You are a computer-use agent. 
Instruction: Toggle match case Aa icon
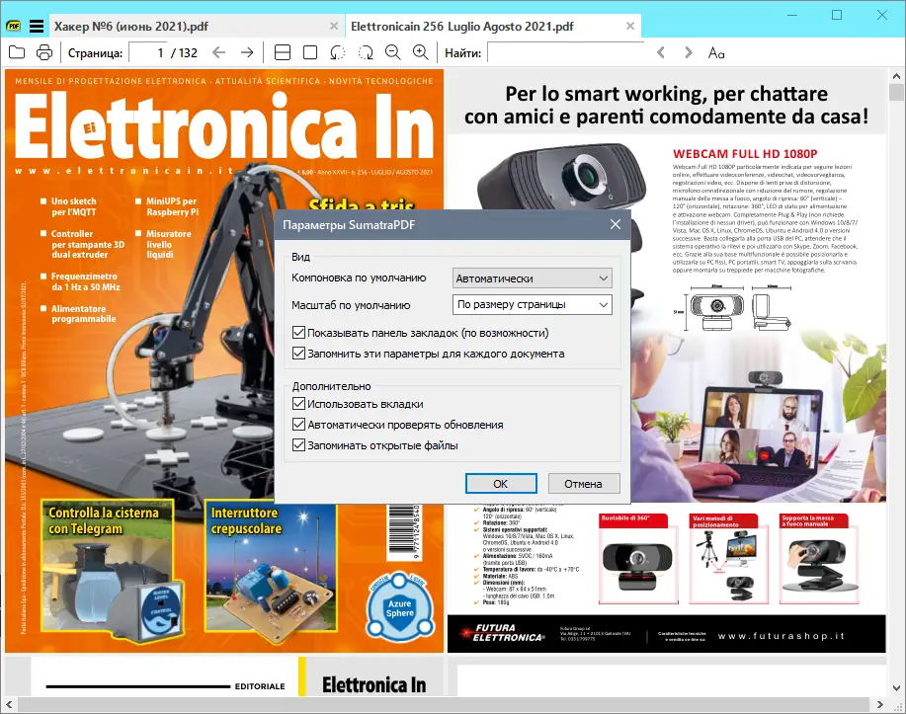[716, 52]
